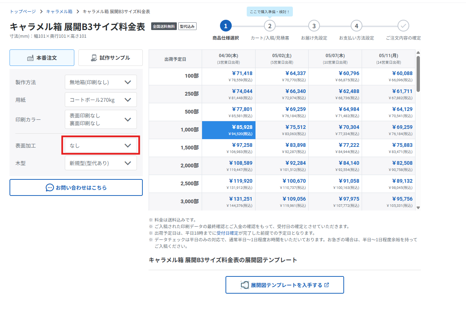The width and height of the screenshot is (466, 320).
Task: Open the 受付日確定 link in notes
Action: [x=227, y=233]
